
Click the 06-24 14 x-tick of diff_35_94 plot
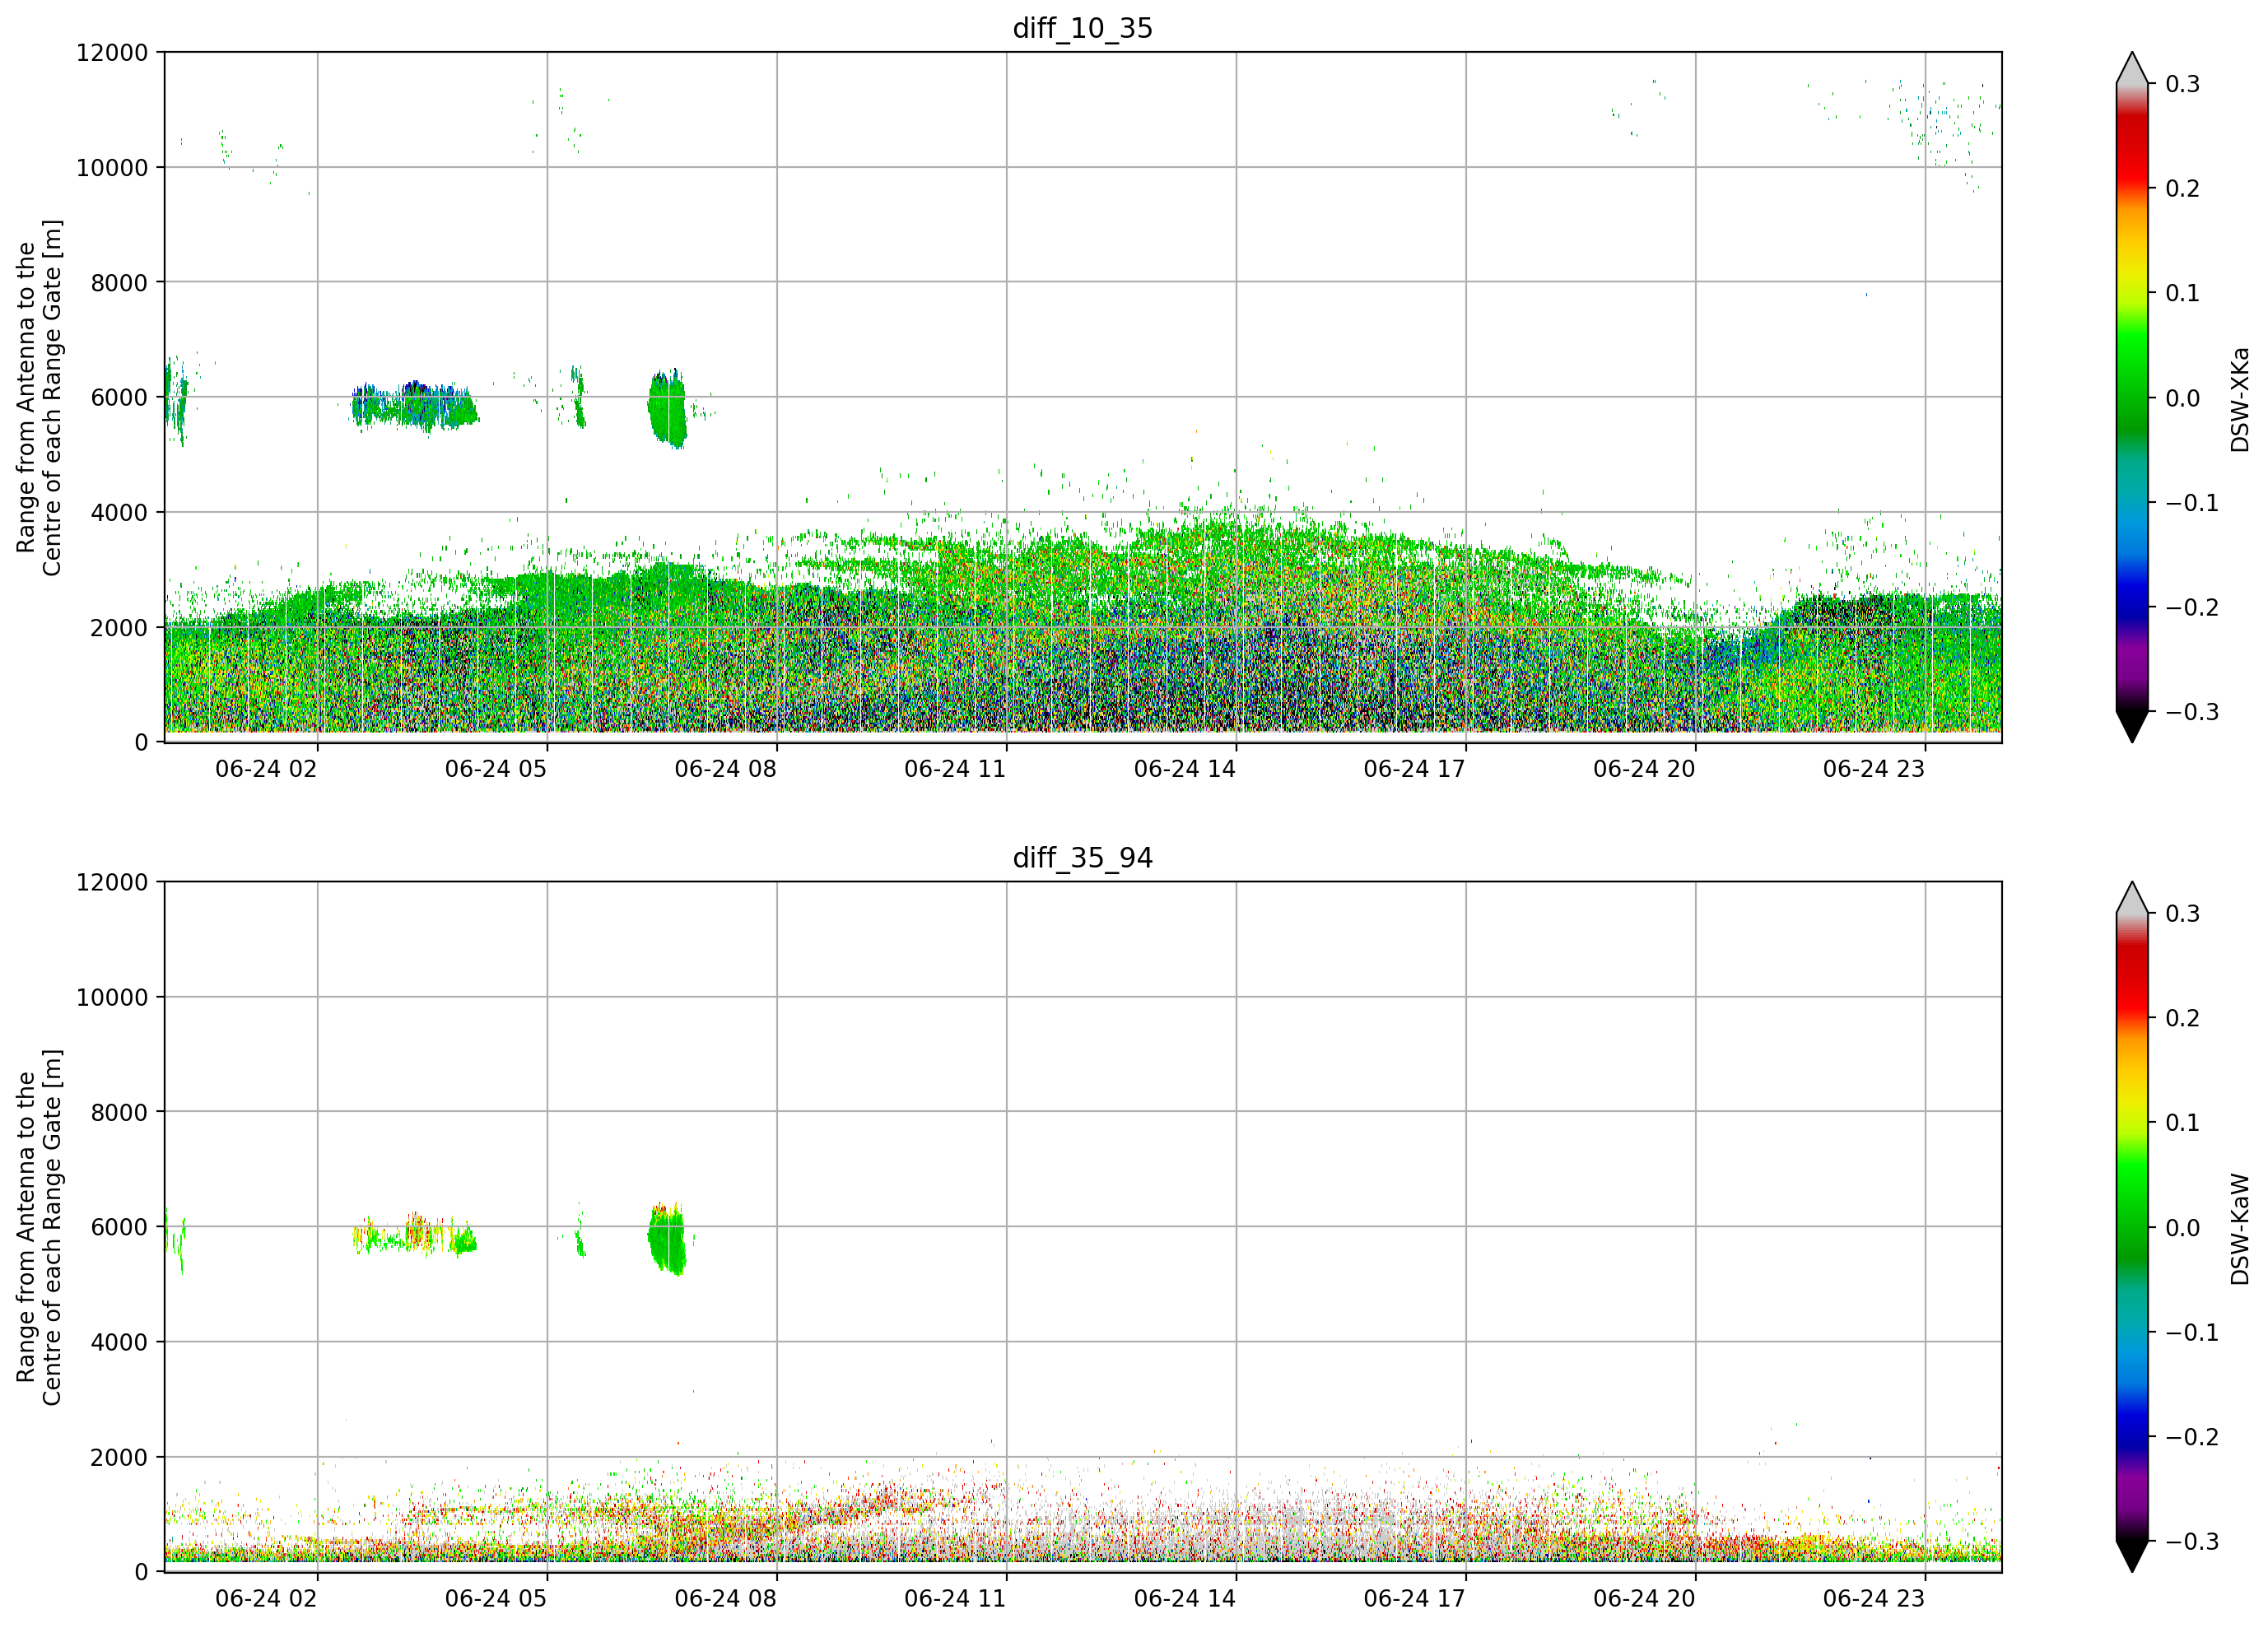tap(1185, 1599)
